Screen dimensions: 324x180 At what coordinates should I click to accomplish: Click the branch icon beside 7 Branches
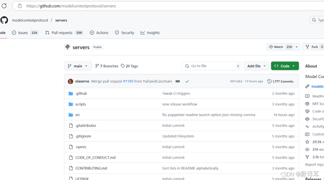pos(97,66)
